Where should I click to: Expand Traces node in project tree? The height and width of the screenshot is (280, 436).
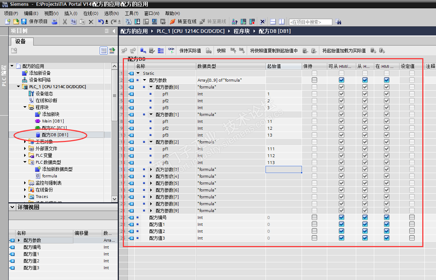tap(25, 197)
